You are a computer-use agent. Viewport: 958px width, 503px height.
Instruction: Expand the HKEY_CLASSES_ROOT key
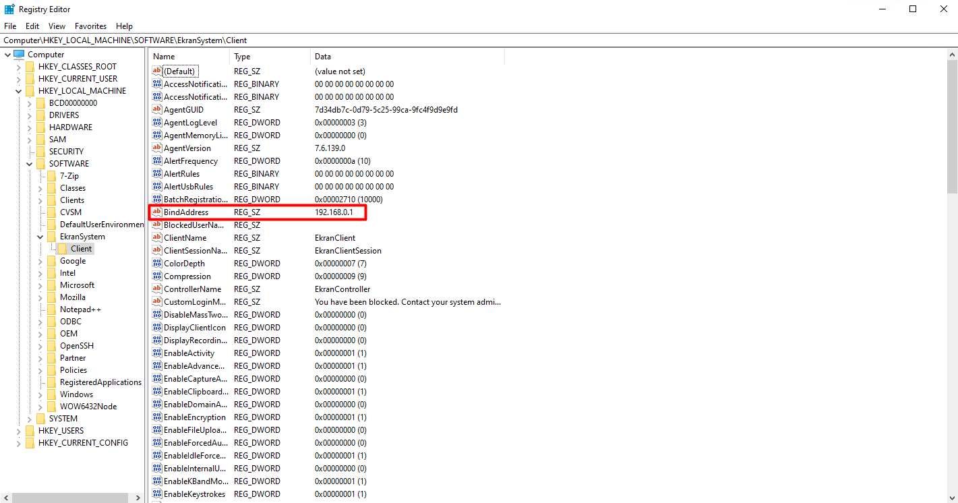pos(18,66)
